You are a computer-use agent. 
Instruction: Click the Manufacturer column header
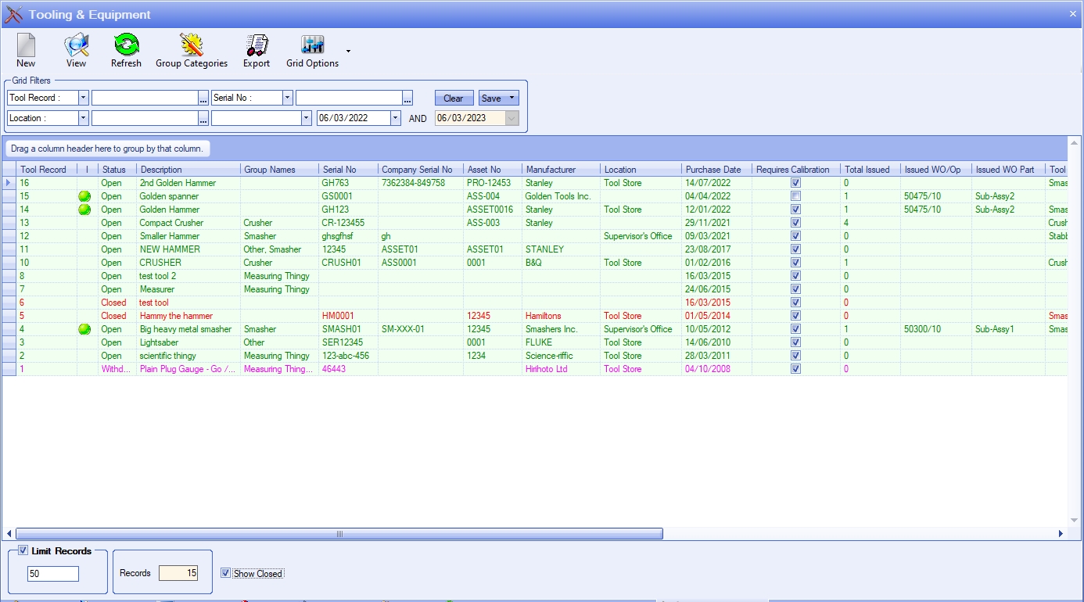coord(551,170)
